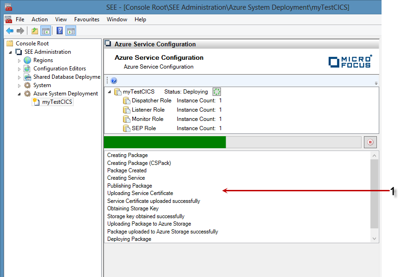Click the green deploying status icon

(x=216, y=92)
